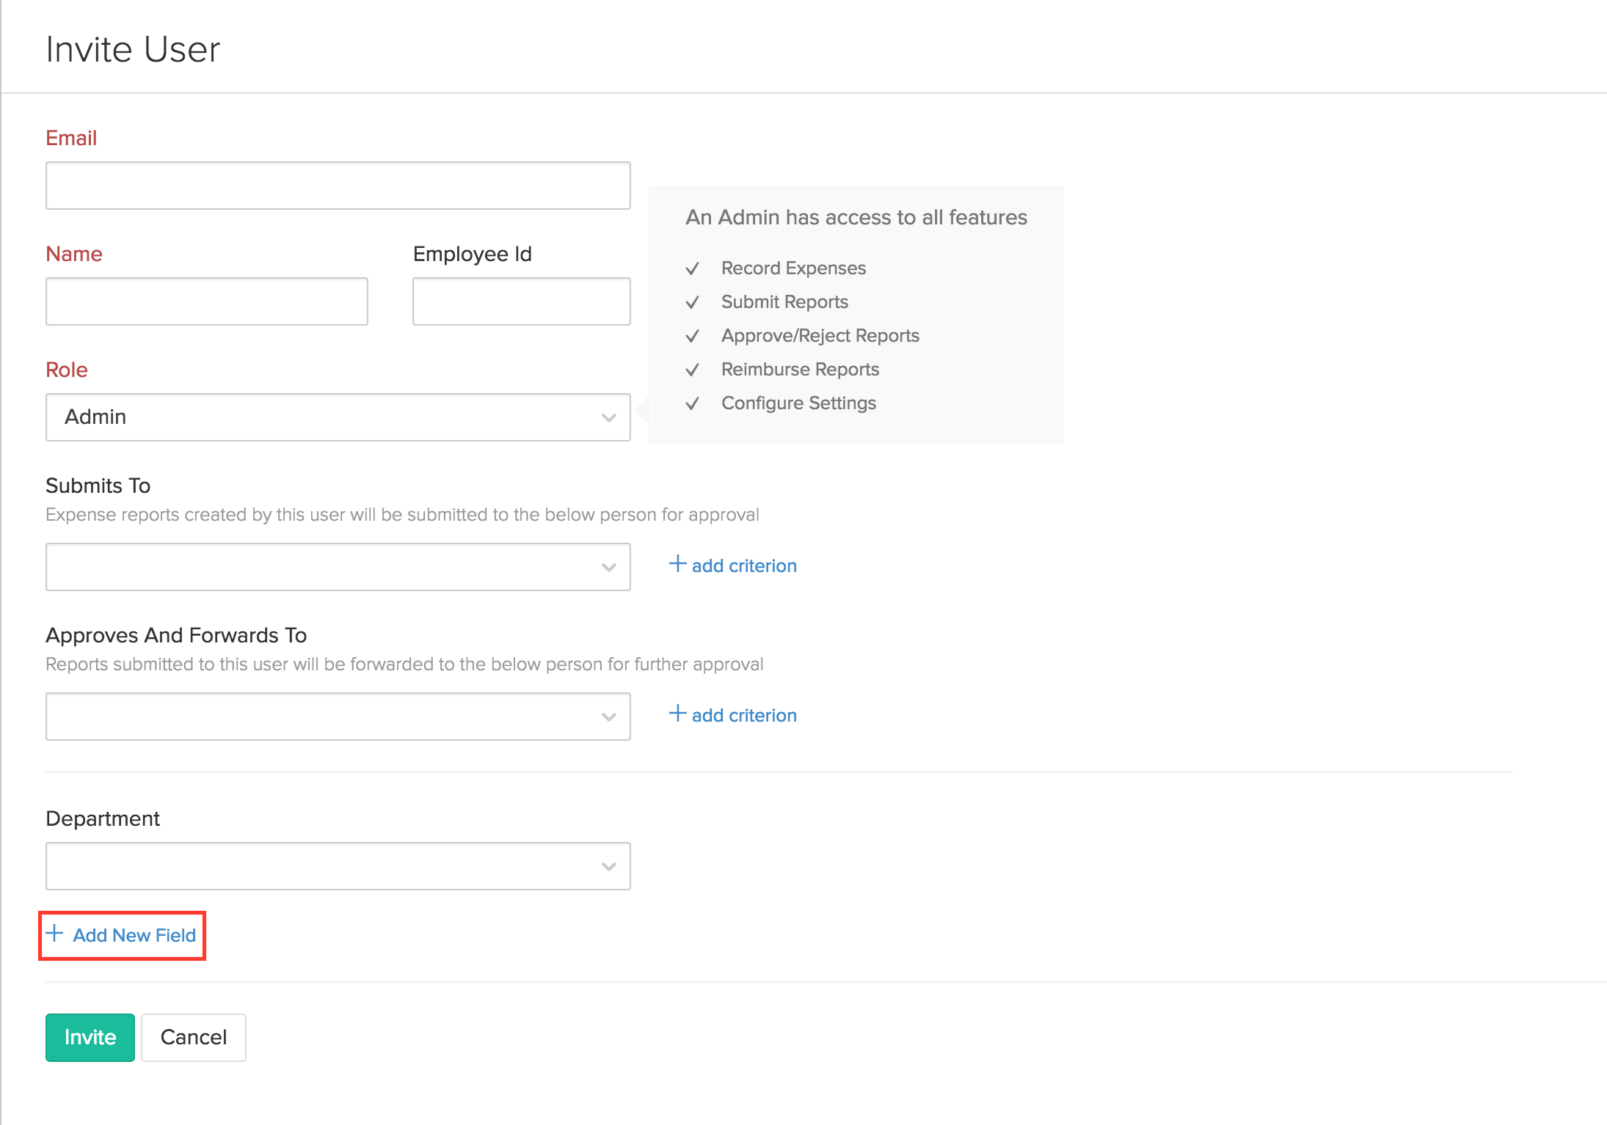
Task: Click the Cancel button
Action: [194, 1037]
